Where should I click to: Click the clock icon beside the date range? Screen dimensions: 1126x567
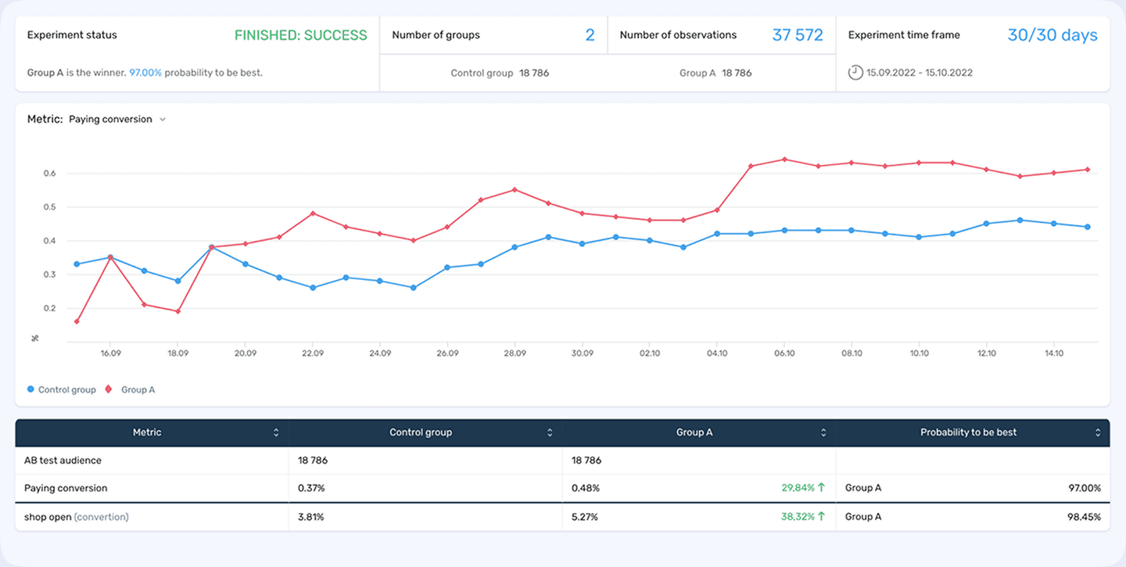click(x=855, y=73)
